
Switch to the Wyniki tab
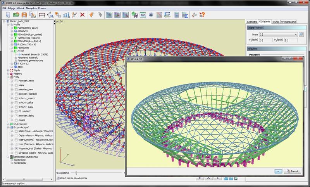pyautogui.click(x=276, y=22)
